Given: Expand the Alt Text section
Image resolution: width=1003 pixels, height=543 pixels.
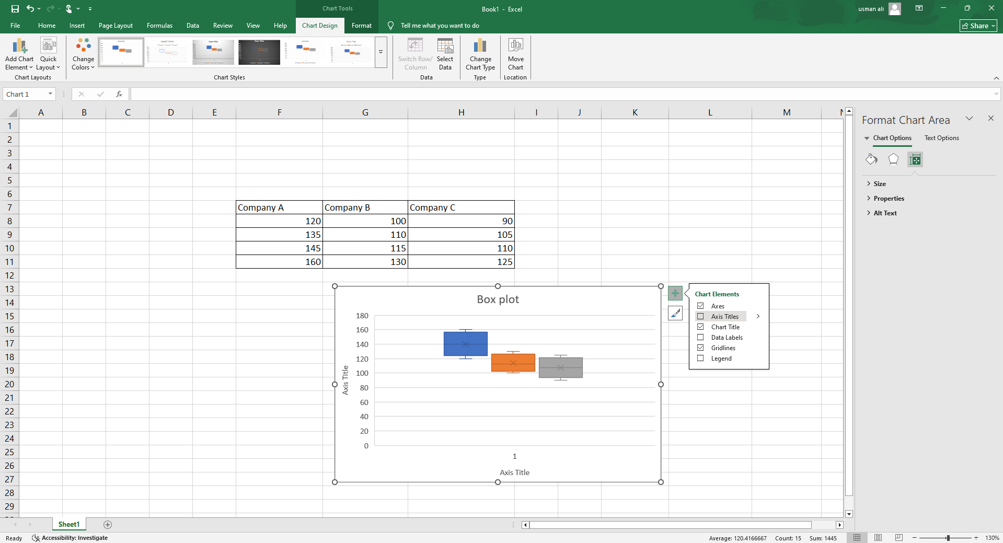Looking at the screenshot, I should [x=881, y=213].
